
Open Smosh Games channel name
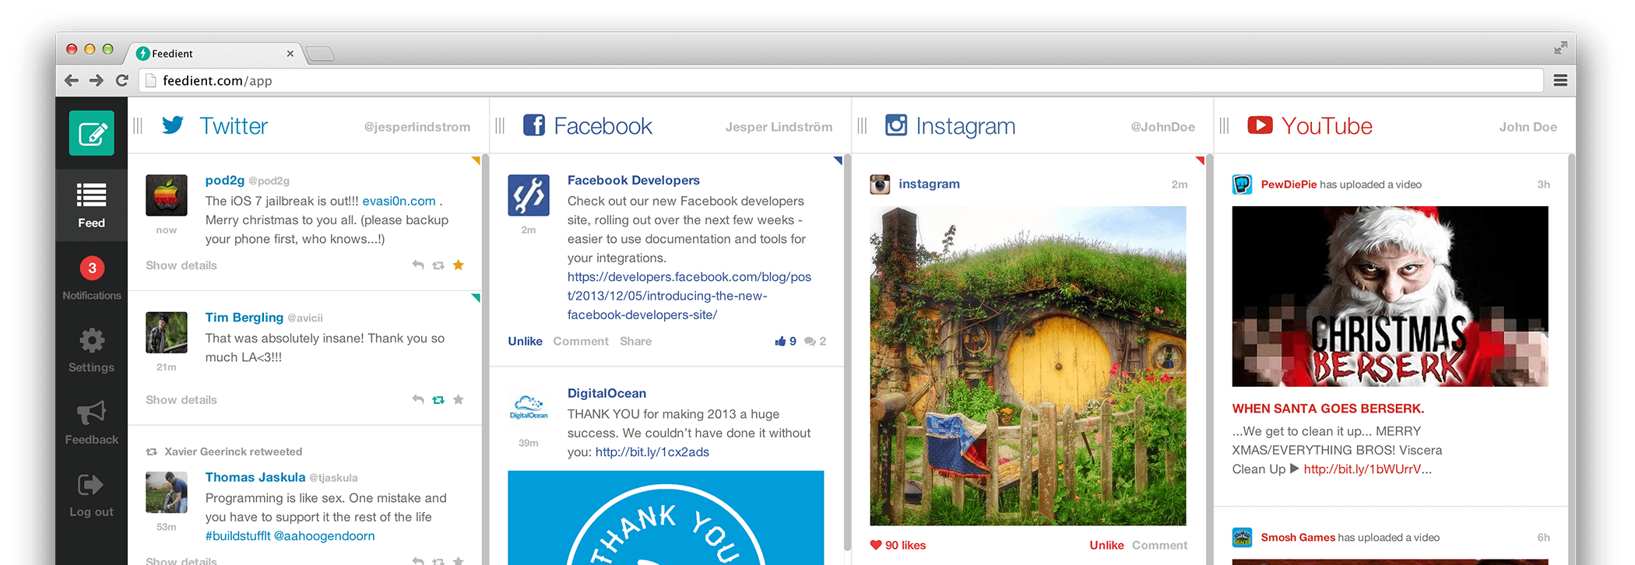[1298, 538]
